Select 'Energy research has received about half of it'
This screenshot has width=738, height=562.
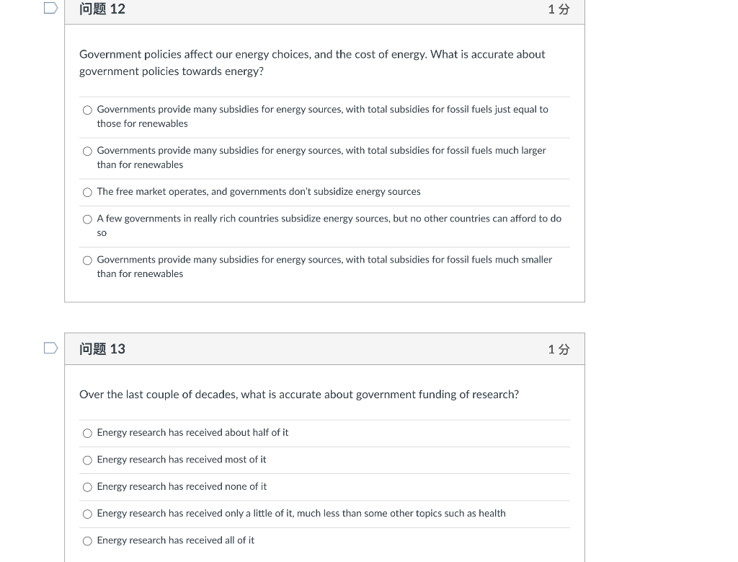pos(87,433)
